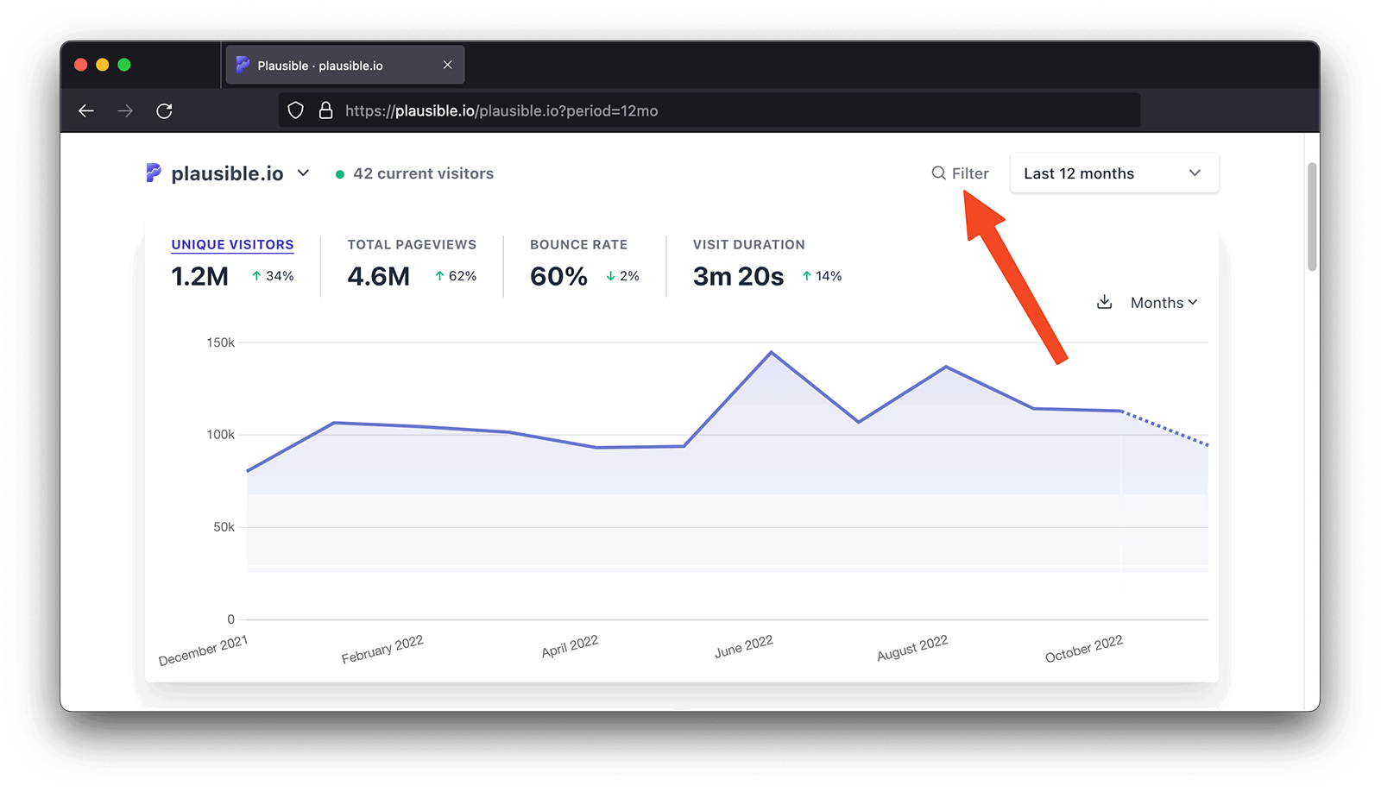
Task: Click the Filter magnifier icon
Action: [938, 173]
